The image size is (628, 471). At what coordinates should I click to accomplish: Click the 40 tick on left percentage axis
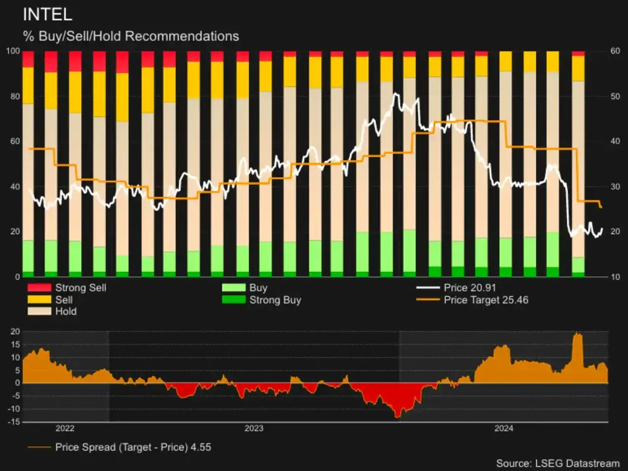(15, 187)
